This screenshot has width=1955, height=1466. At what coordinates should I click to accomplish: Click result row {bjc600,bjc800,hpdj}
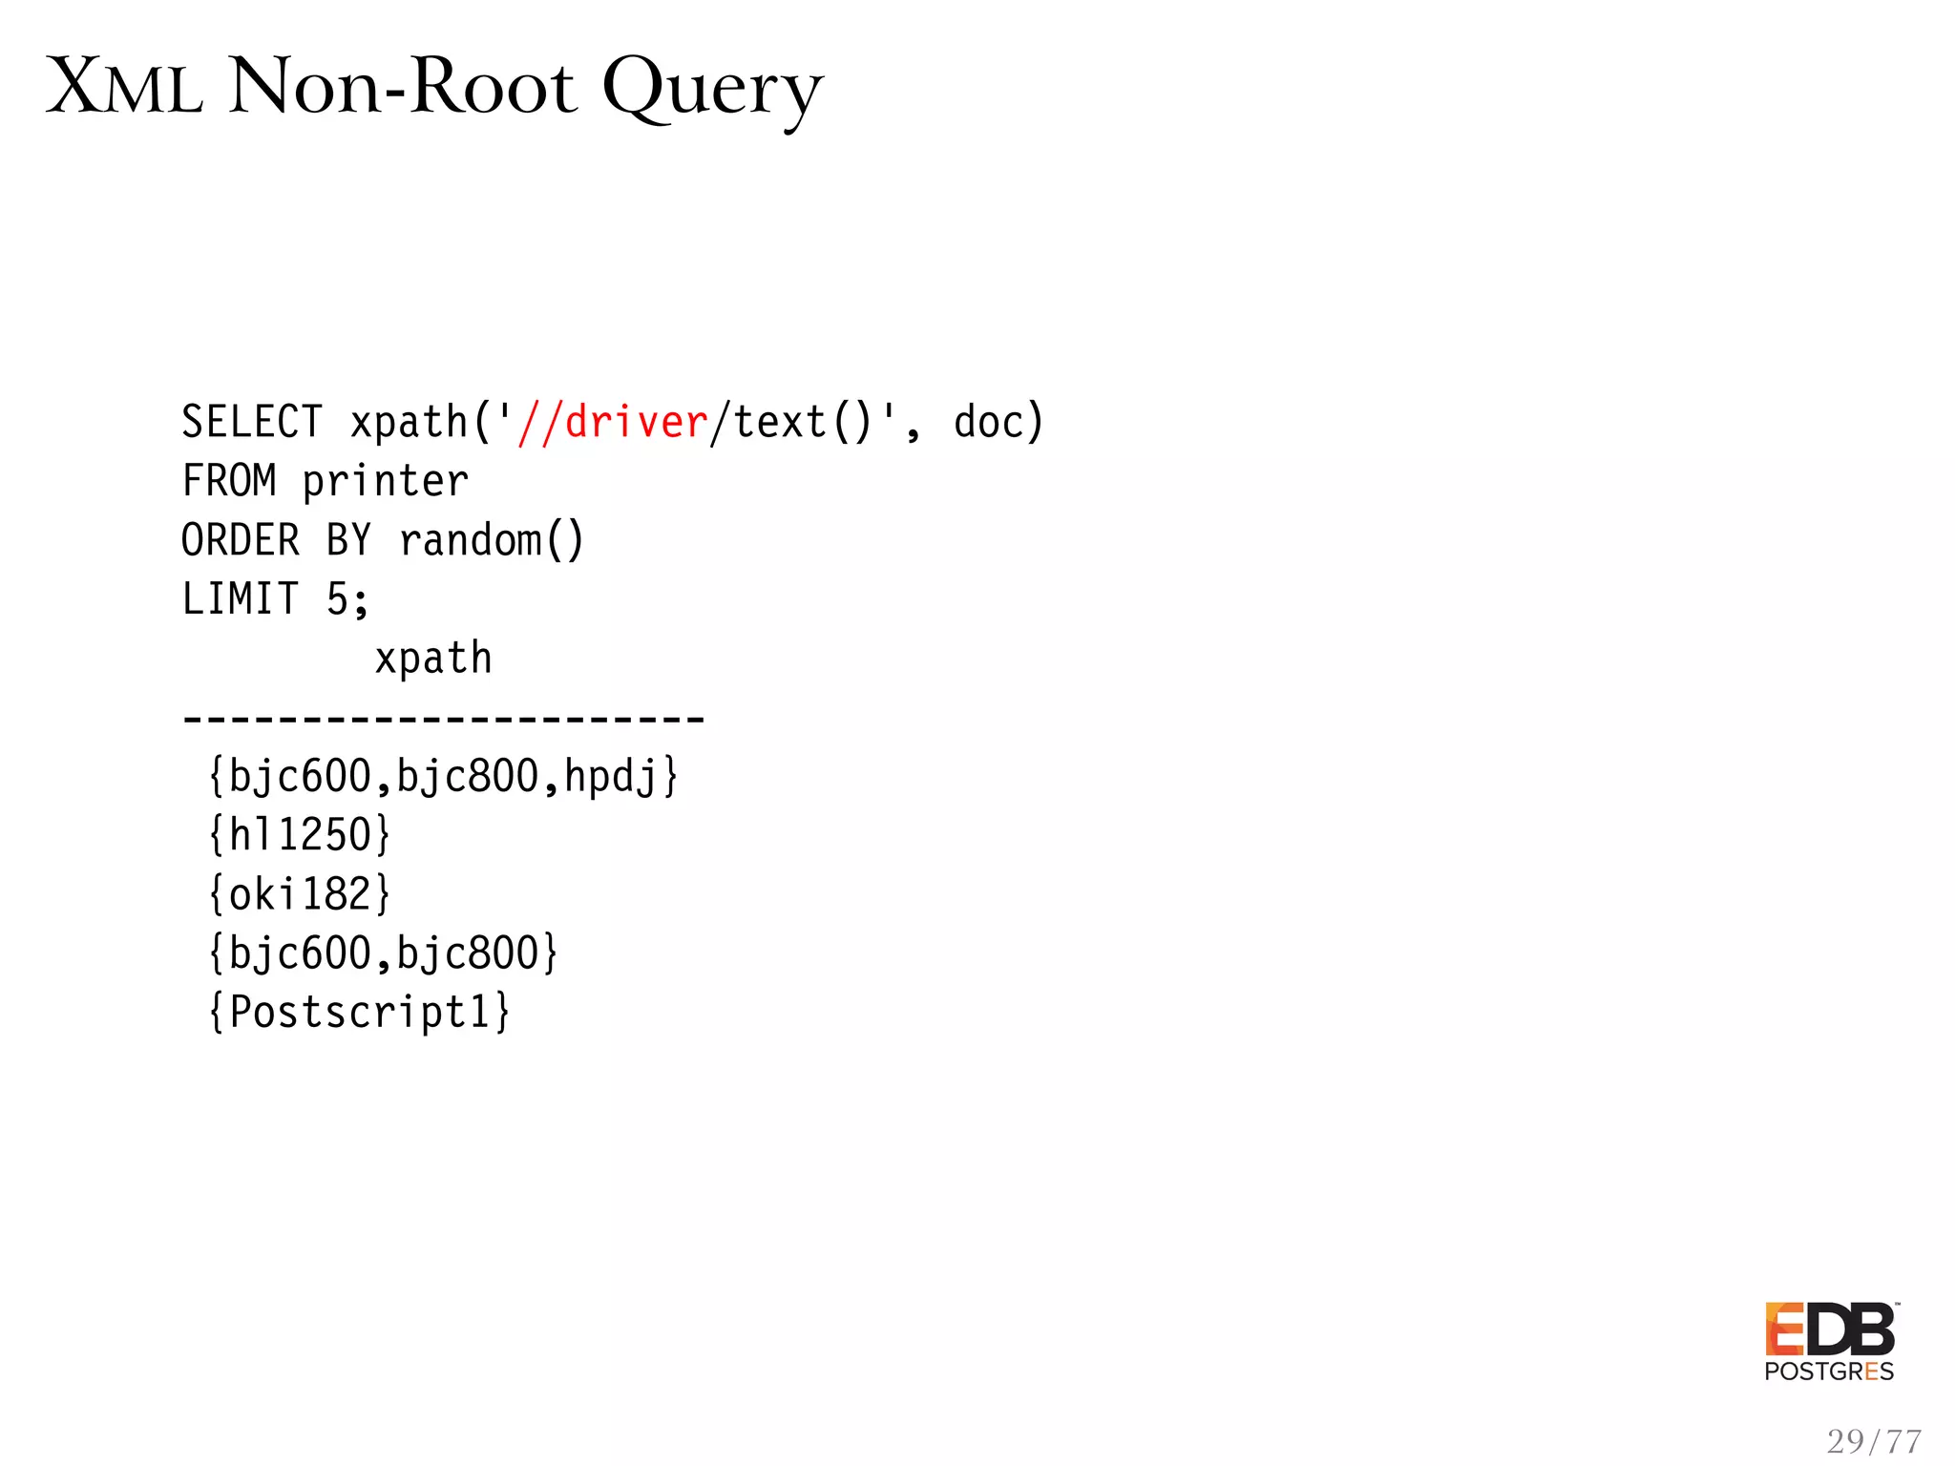(443, 776)
